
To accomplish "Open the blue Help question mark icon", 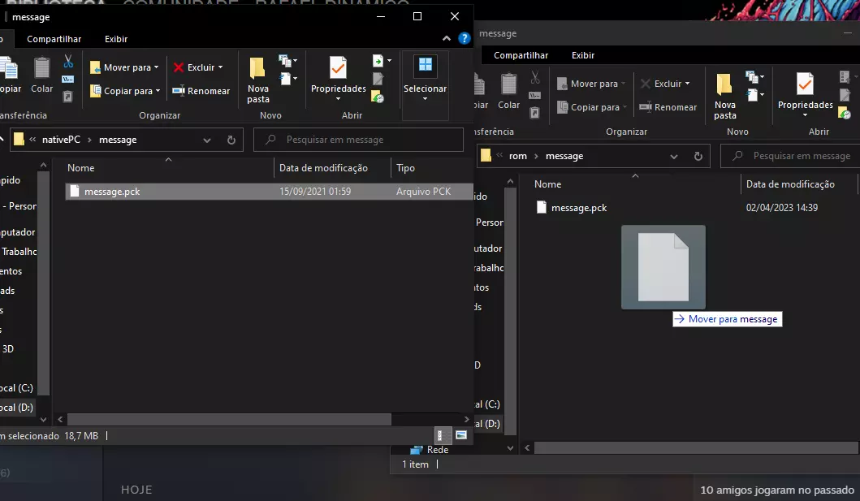I will [464, 38].
